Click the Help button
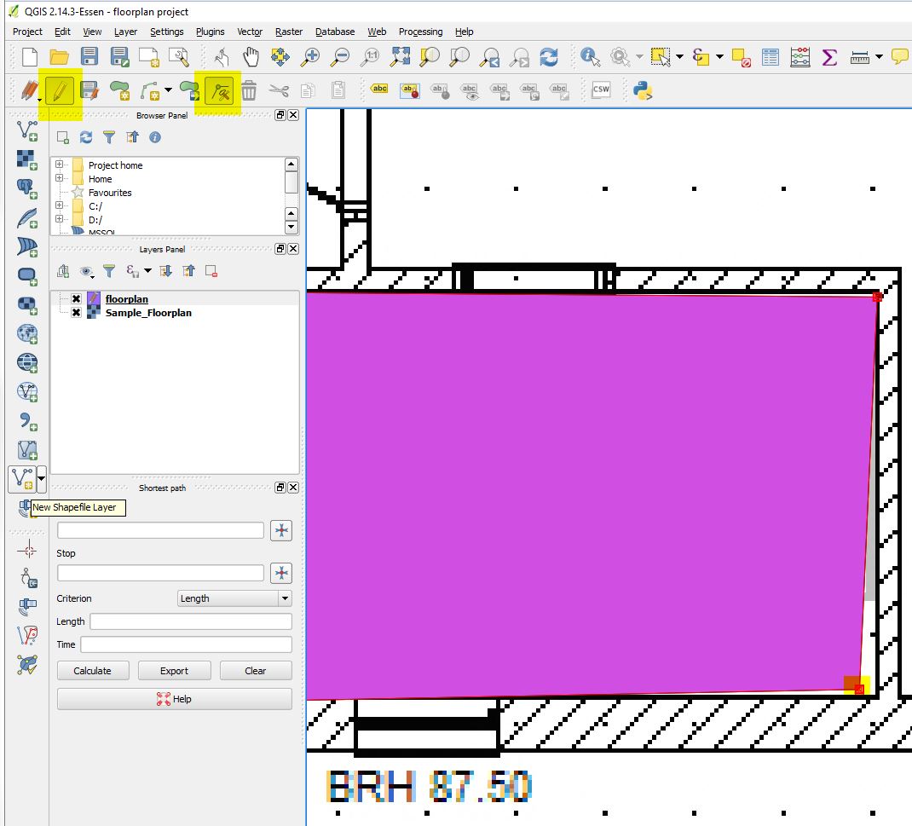 click(x=175, y=699)
